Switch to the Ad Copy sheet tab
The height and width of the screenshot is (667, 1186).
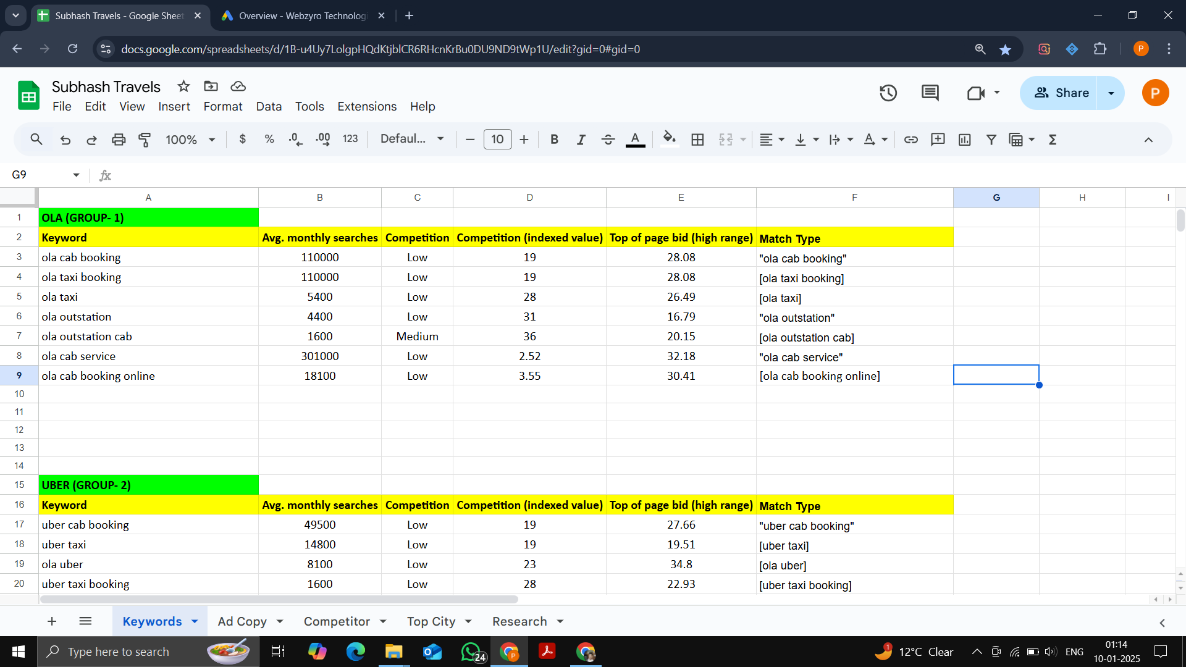[242, 621]
